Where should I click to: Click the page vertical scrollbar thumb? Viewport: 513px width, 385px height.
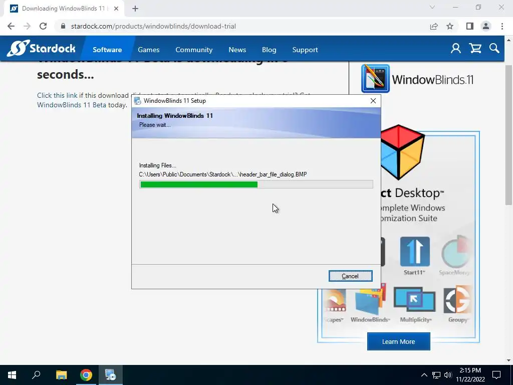click(508, 135)
